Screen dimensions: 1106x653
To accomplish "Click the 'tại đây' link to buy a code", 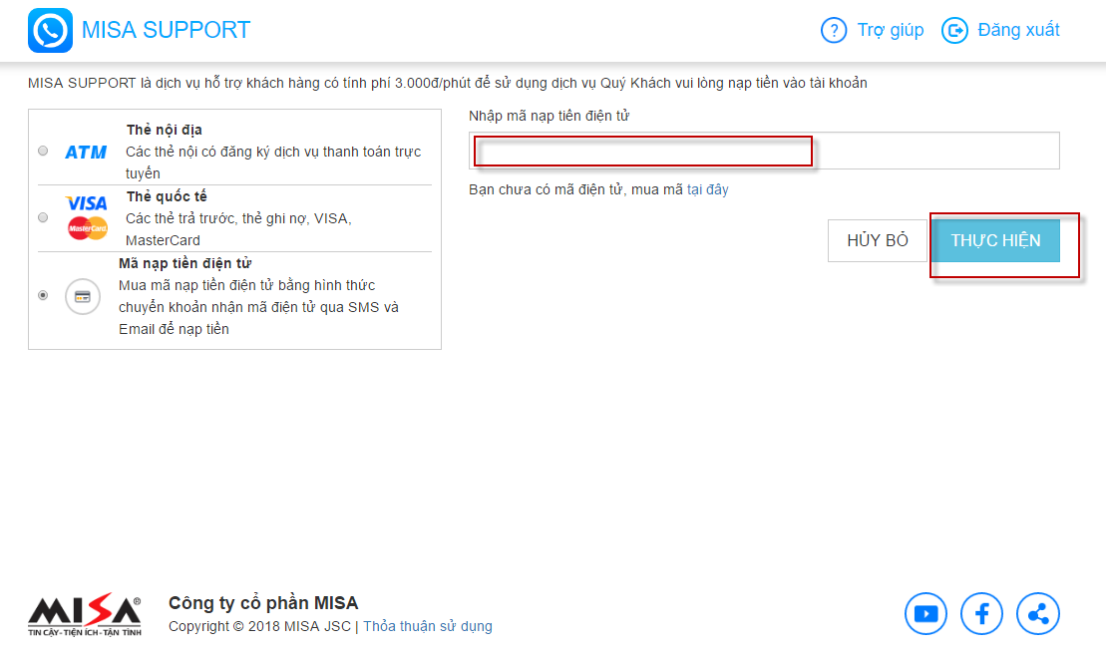I will (x=707, y=189).
